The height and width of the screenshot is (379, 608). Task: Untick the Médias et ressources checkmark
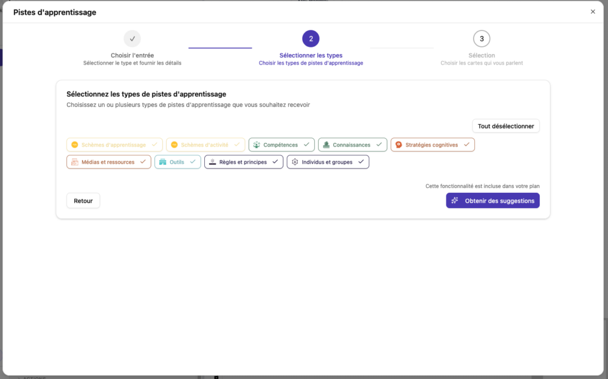point(142,161)
